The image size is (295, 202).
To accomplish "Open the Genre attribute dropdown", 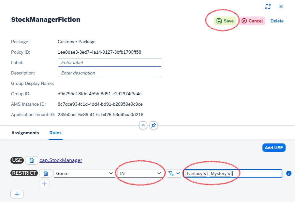I will coord(84,173).
